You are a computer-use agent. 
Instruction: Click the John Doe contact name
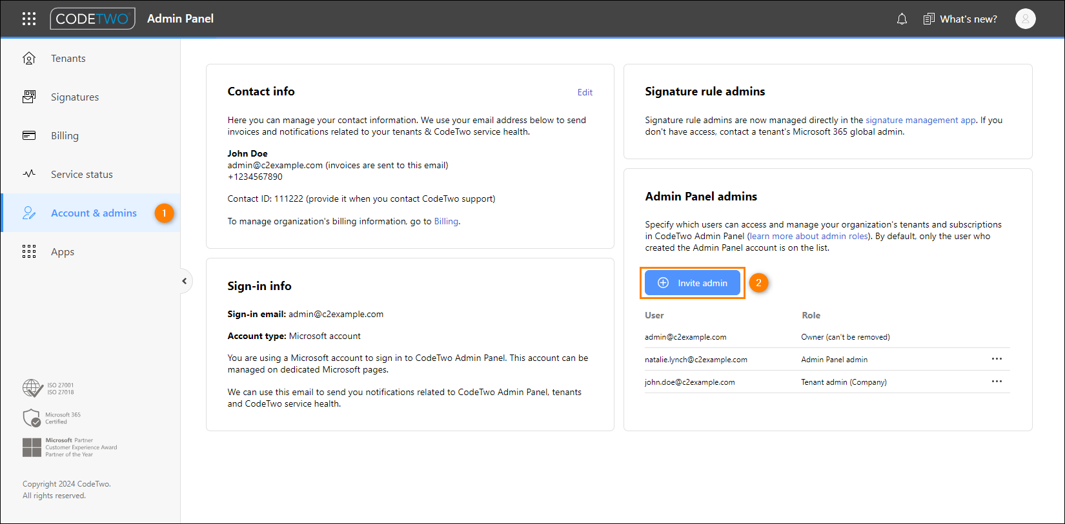[247, 153]
